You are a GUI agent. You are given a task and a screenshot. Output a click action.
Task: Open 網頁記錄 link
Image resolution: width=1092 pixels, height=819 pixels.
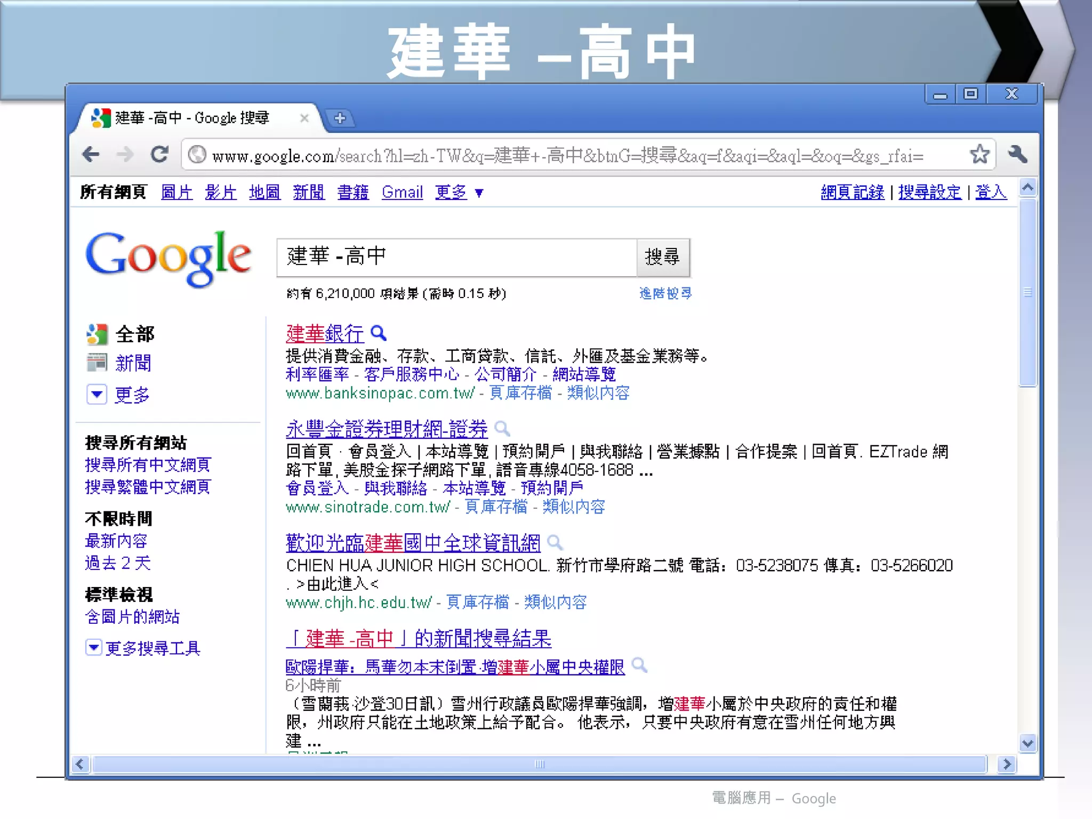click(x=853, y=192)
